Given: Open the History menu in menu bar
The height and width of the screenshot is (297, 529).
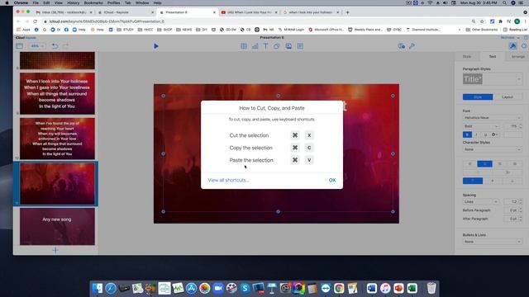Looking at the screenshot, I should (73, 2).
